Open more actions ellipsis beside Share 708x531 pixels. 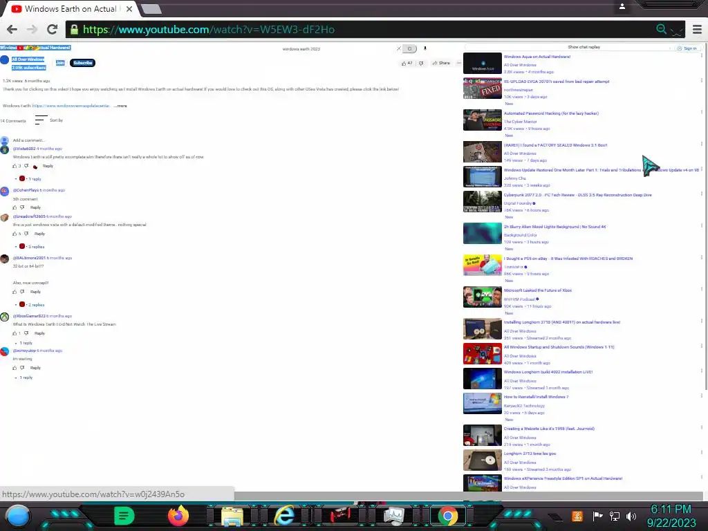[x=459, y=63]
